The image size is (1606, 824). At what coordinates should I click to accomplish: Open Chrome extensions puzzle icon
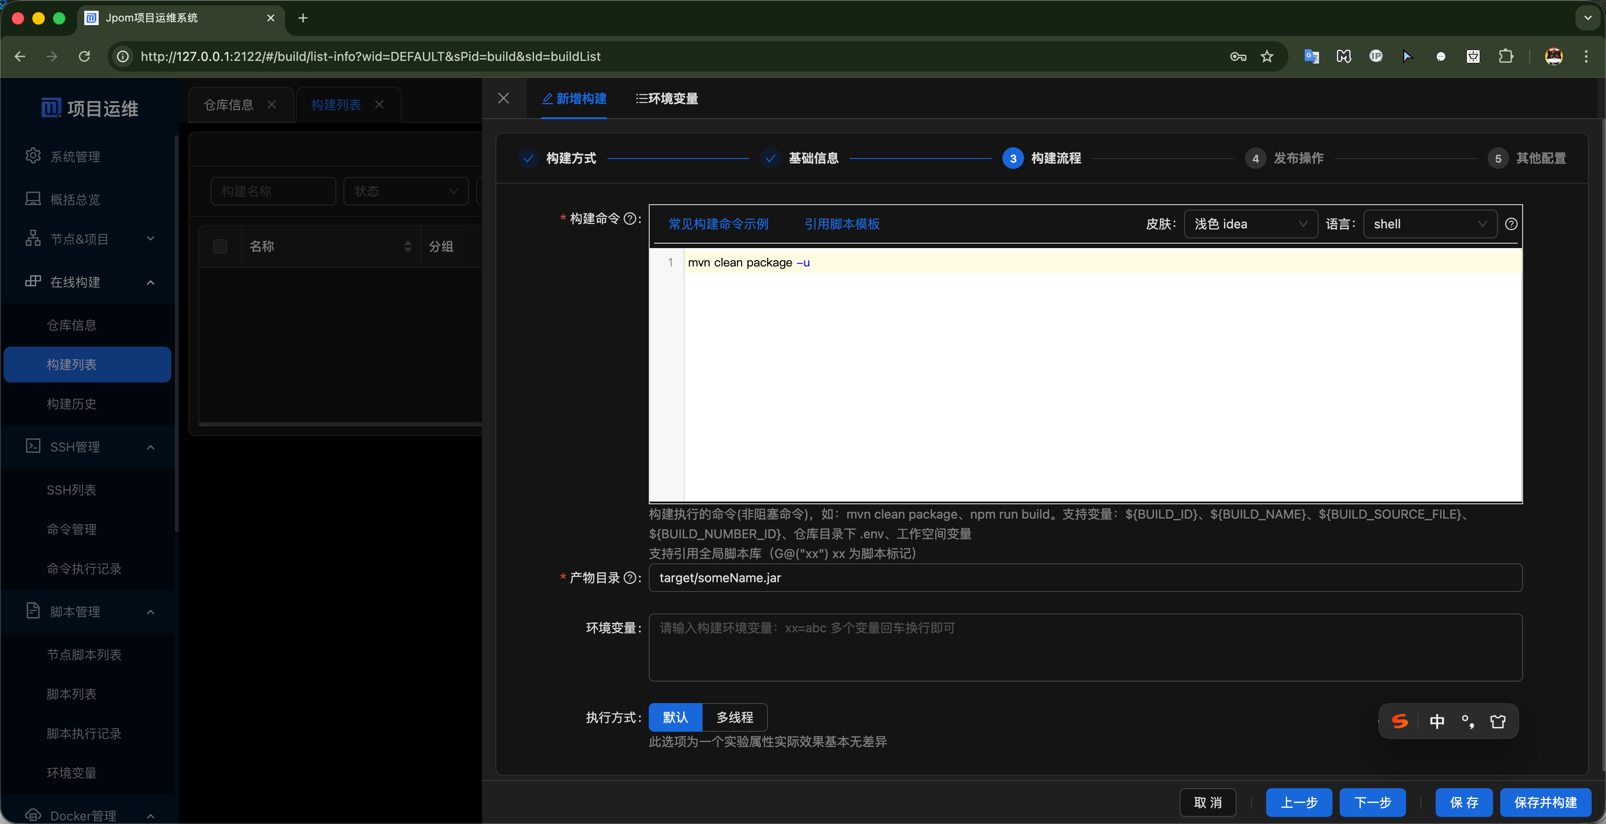point(1506,57)
